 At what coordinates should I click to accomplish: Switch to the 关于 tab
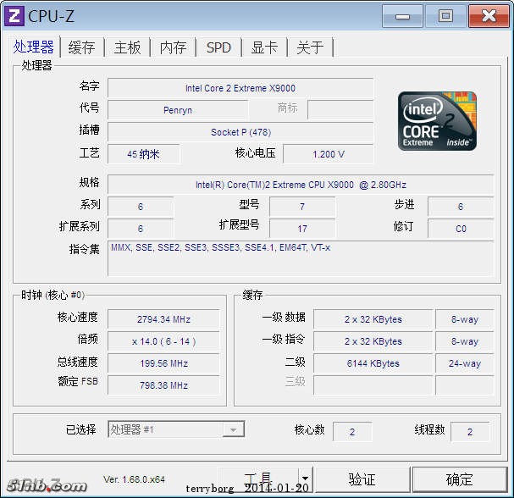310,47
